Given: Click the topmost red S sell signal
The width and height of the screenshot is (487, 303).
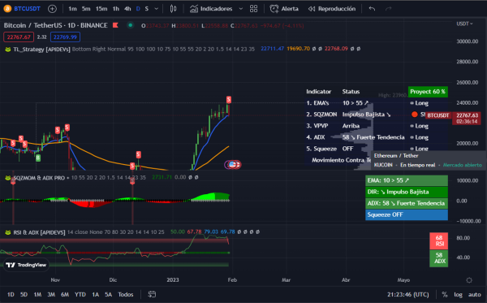Looking at the screenshot, I should (229, 99).
